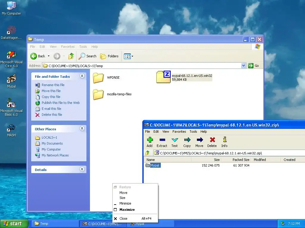Go to My Network Places link
The width and height of the screenshot is (305, 228).
(x=55, y=155)
